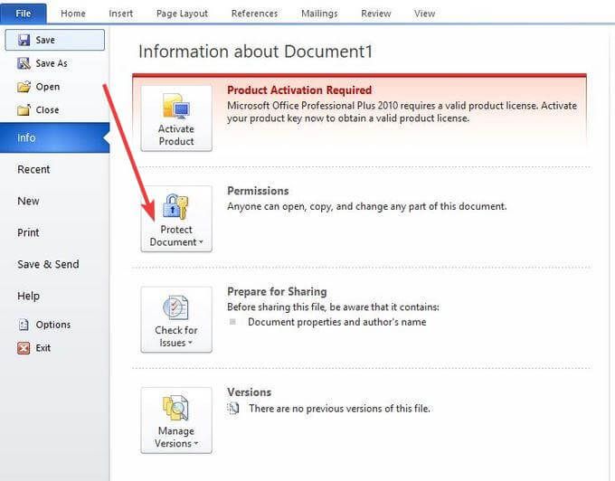Click 'Anyone can open, copy, and change' text
This screenshot has width=615, height=481.
click(366, 206)
